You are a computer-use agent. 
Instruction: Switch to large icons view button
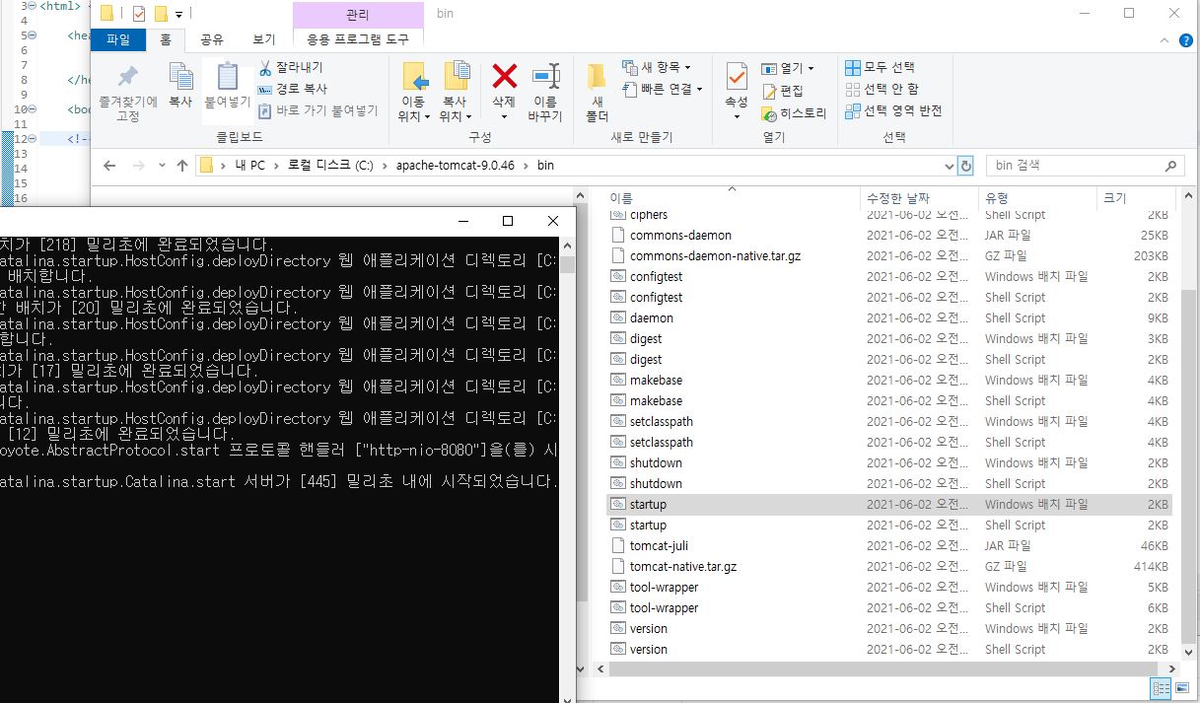[1180, 689]
